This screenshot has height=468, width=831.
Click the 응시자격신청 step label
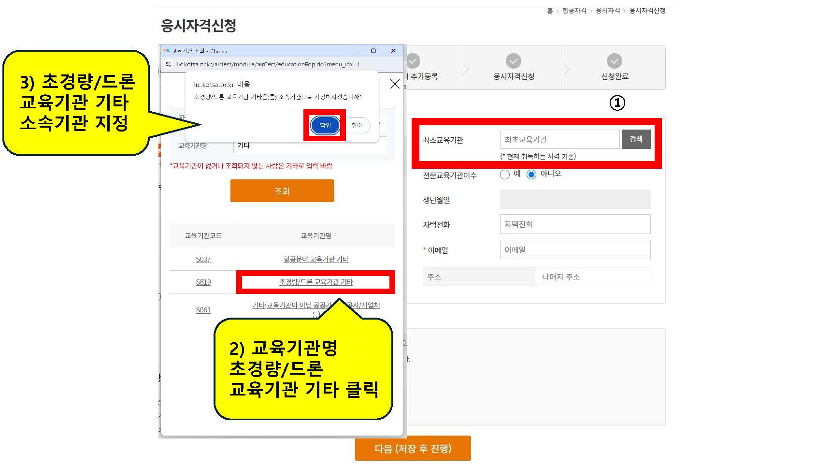(x=514, y=76)
